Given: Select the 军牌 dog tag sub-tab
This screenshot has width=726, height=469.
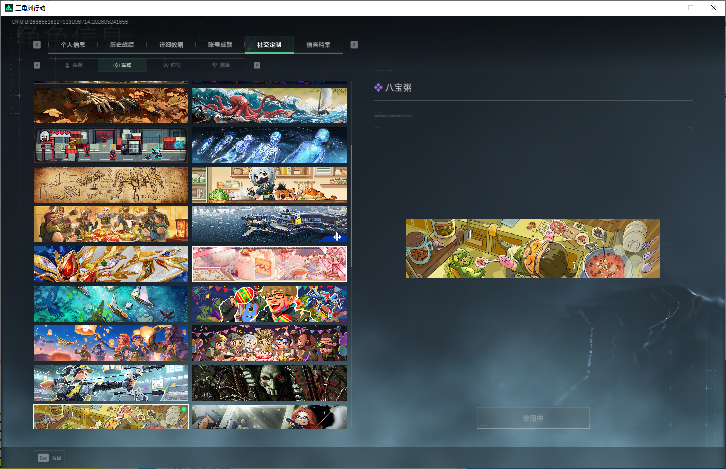Looking at the screenshot, I should pyautogui.click(x=122, y=65).
